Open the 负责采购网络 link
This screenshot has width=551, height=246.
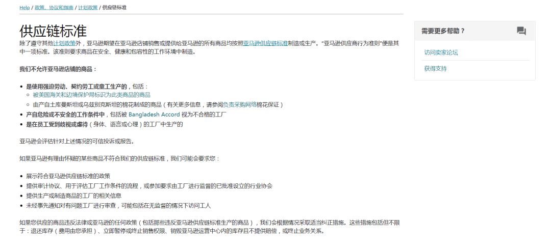(x=240, y=104)
